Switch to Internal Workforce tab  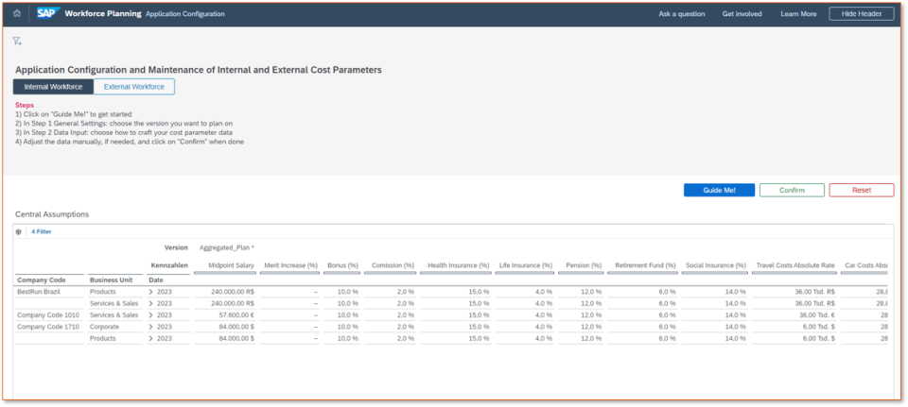click(53, 87)
